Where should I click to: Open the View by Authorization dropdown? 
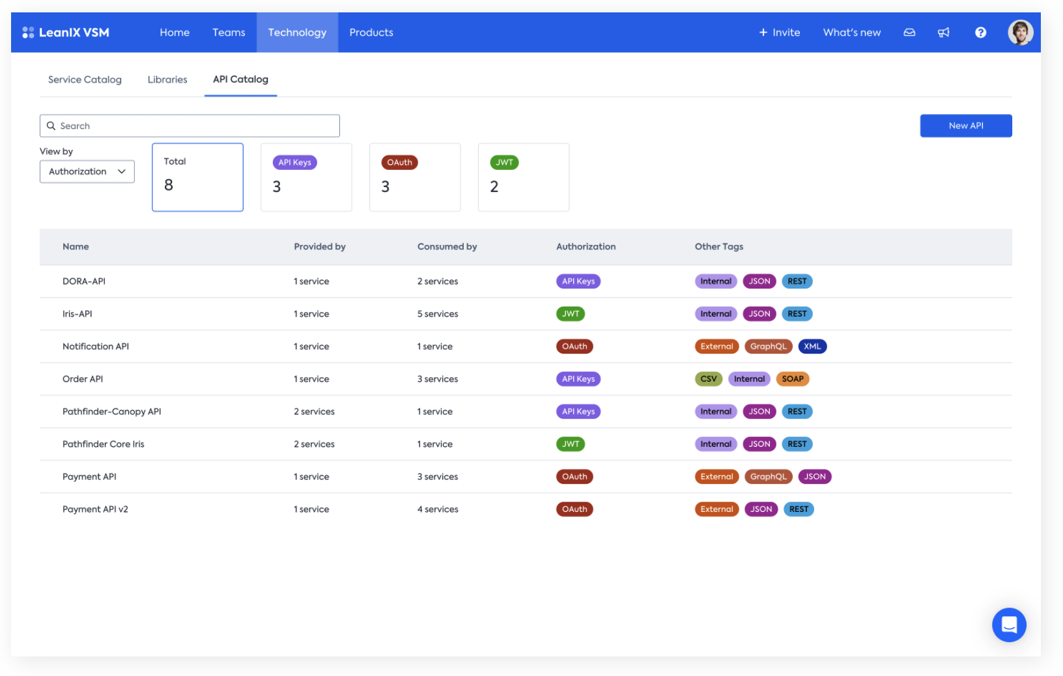pyautogui.click(x=87, y=171)
